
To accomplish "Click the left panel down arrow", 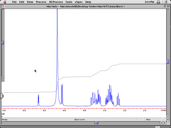I will click(3, 80).
